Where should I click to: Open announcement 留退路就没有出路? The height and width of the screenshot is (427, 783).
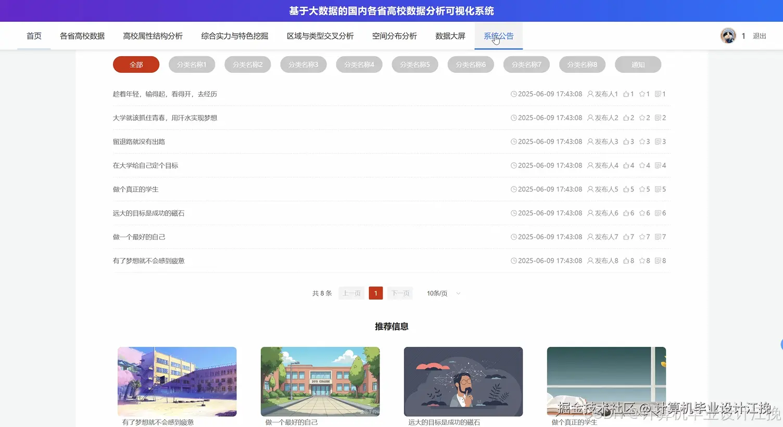139,141
